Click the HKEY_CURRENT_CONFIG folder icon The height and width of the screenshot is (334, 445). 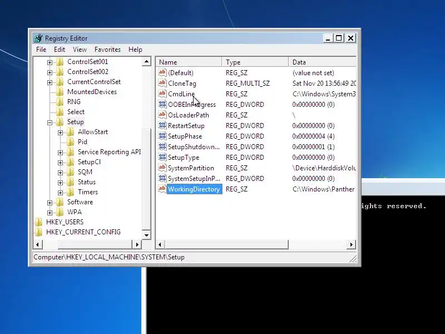[38, 232]
